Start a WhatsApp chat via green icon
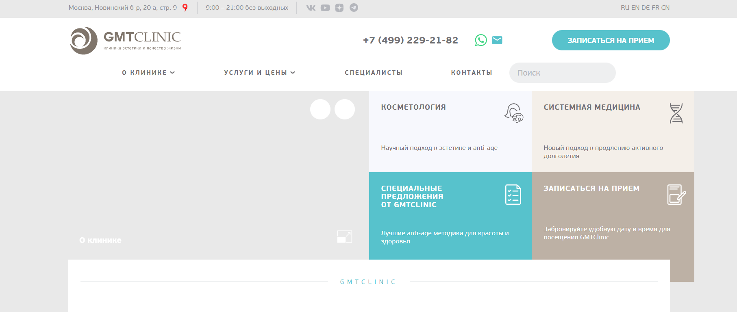 coord(481,40)
